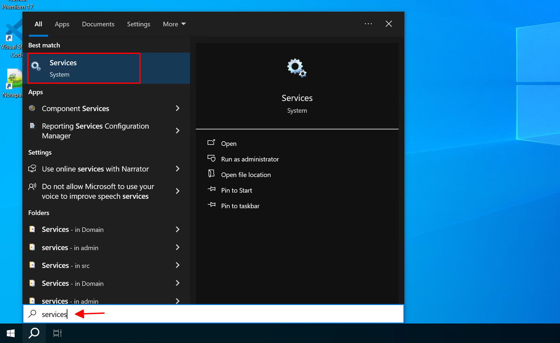The height and width of the screenshot is (343, 560).
Task: Switch to the Documents tab
Action: [x=98, y=24]
